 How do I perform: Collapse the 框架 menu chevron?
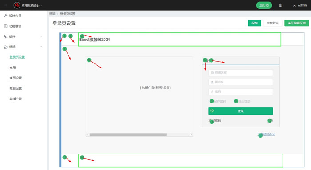click(x=41, y=47)
